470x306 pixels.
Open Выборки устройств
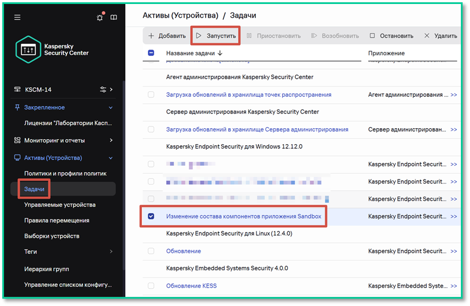pyautogui.click(x=52, y=236)
